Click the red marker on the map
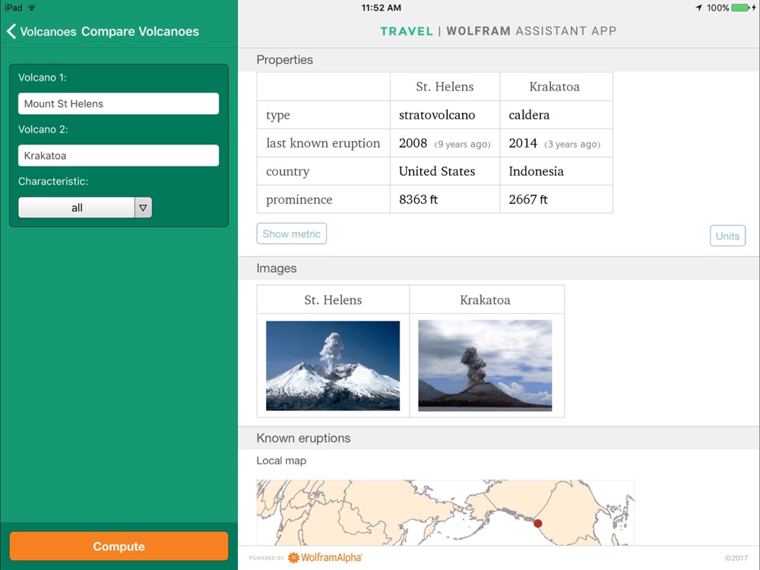 (x=537, y=523)
